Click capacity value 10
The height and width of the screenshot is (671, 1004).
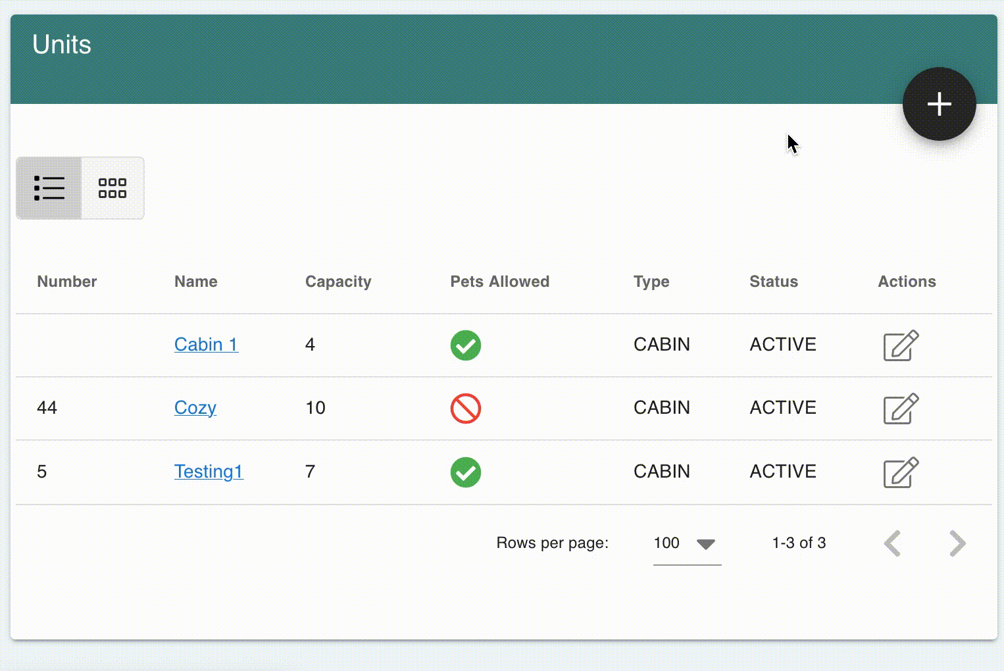[x=315, y=408]
